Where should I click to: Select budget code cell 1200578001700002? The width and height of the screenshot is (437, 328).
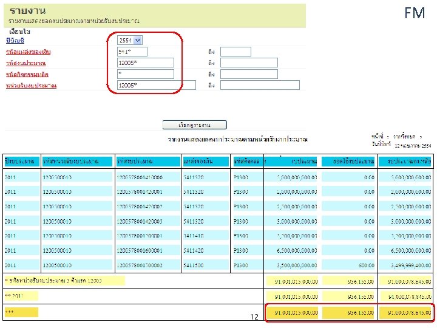(140, 265)
